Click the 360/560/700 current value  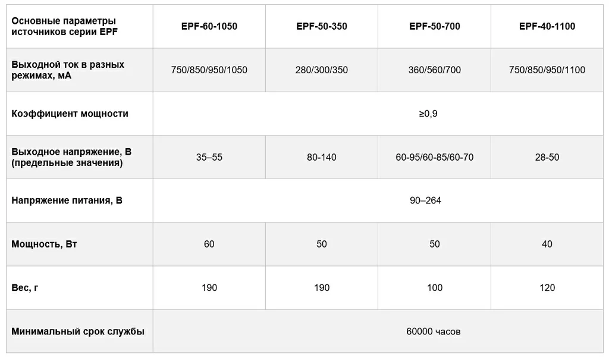coord(435,70)
